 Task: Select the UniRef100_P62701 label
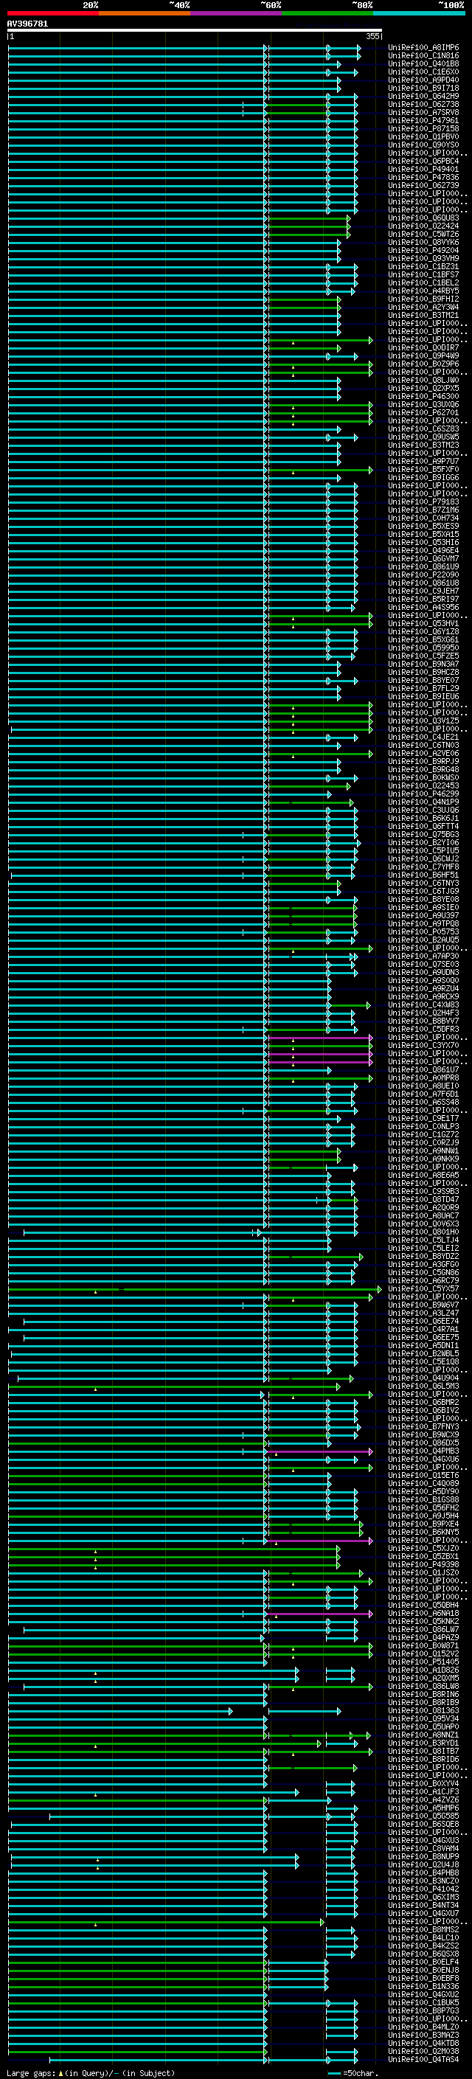(423, 412)
